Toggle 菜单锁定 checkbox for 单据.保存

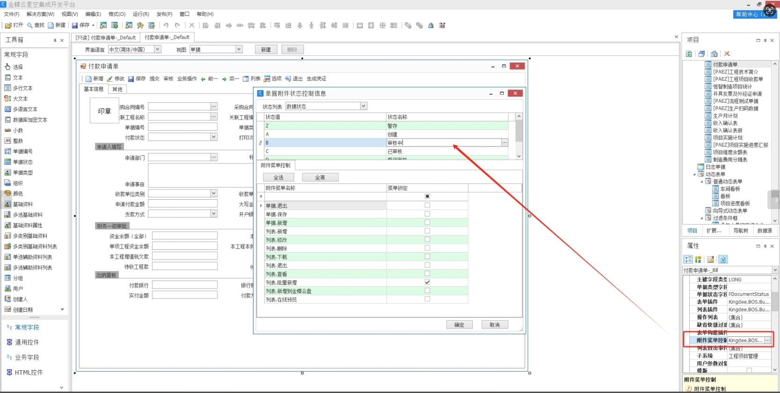click(427, 214)
